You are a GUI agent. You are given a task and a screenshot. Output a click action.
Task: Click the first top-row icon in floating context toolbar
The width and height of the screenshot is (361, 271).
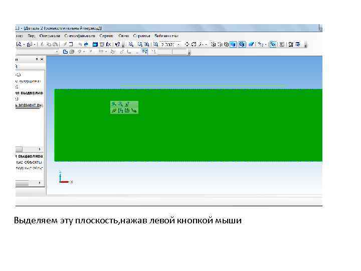pyautogui.click(x=114, y=104)
